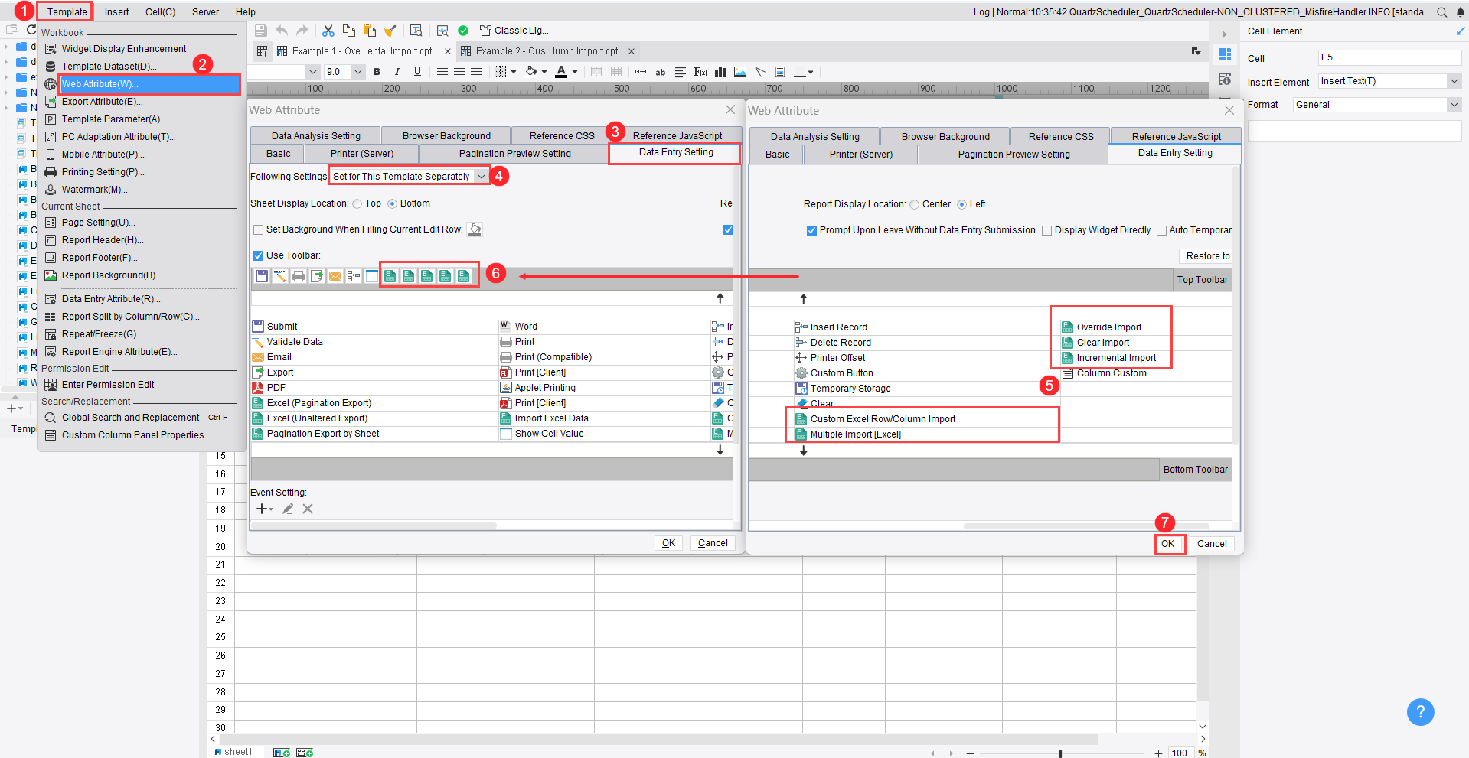Open the Template menu
The width and height of the screenshot is (1469, 758).
(67, 11)
